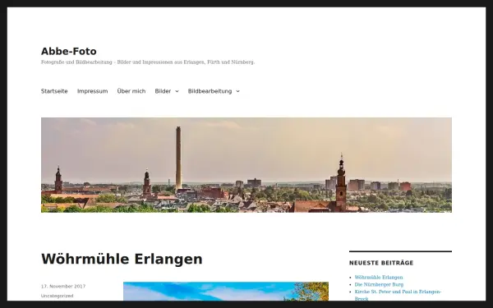Click the 17. November 2017 post date
This screenshot has height=308, width=493.
click(63, 287)
